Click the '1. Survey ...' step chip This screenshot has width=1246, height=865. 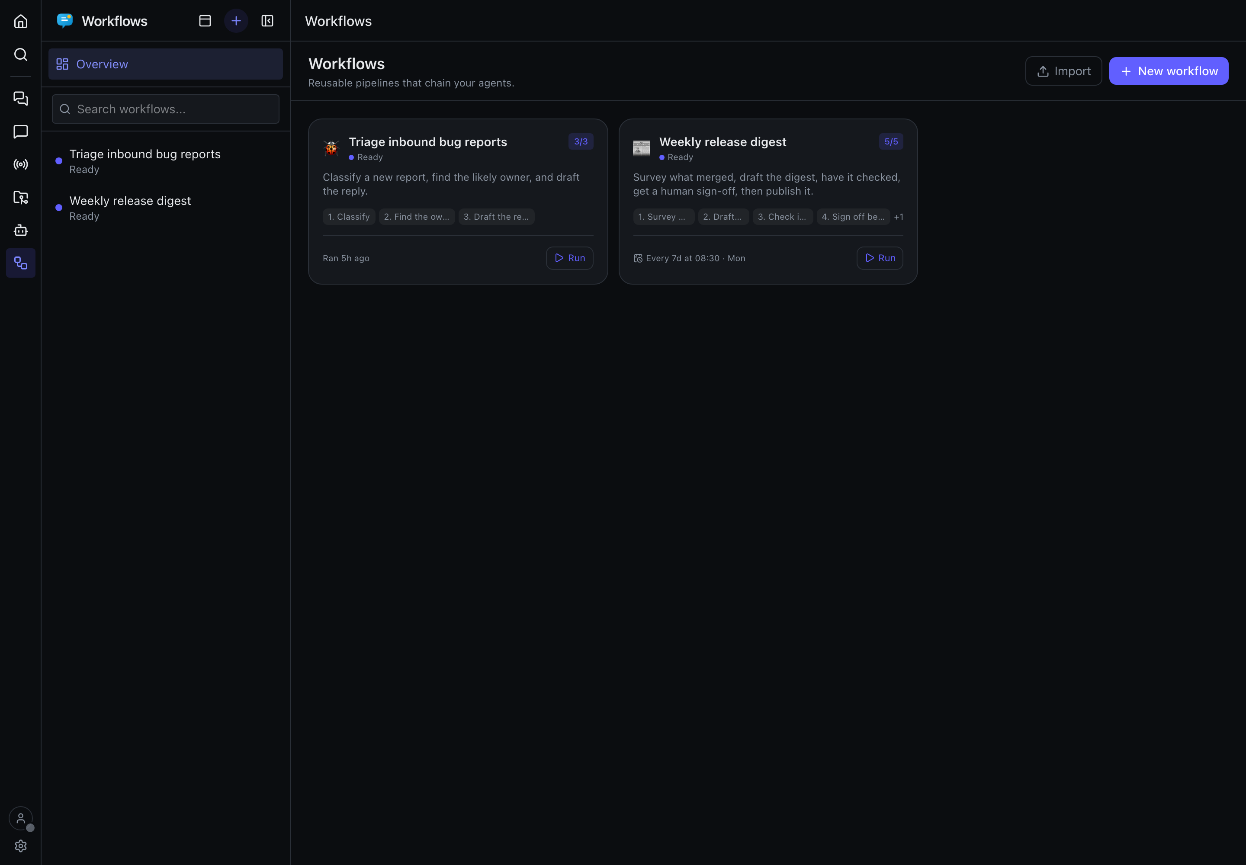coord(663,217)
